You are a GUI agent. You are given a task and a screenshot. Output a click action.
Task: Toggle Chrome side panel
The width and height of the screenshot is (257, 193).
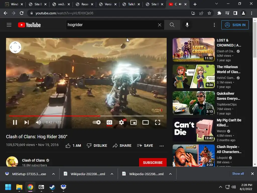pos(235,13)
